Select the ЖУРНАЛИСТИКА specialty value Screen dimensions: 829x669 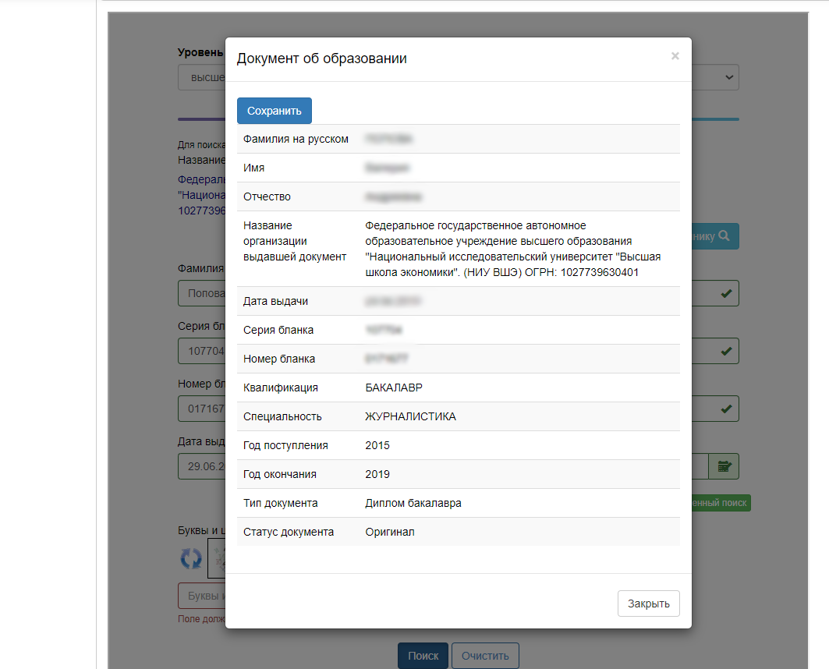tap(410, 416)
